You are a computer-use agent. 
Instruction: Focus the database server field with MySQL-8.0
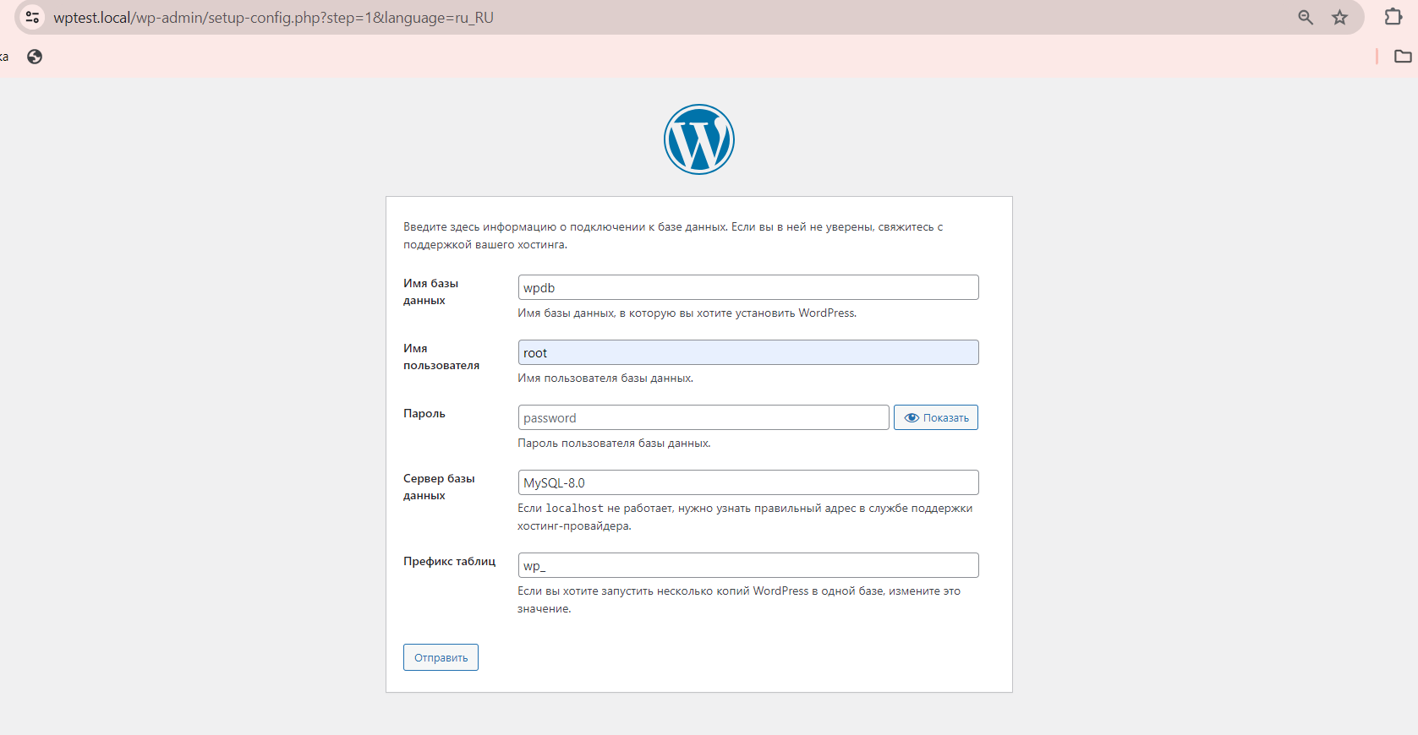tap(748, 482)
